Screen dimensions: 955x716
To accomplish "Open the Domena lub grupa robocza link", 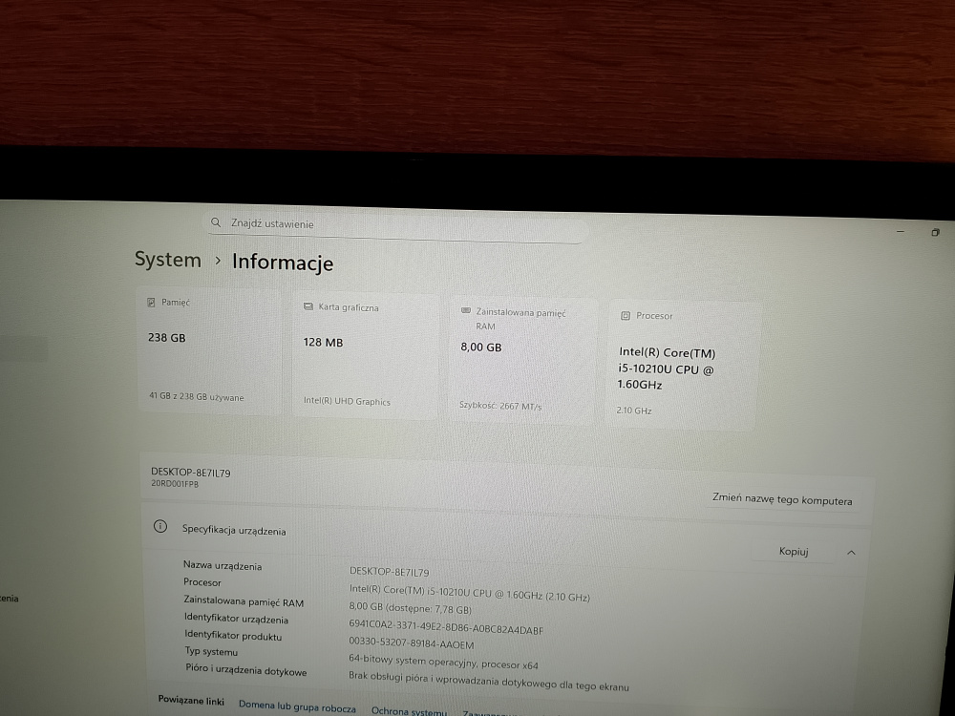I will [297, 708].
